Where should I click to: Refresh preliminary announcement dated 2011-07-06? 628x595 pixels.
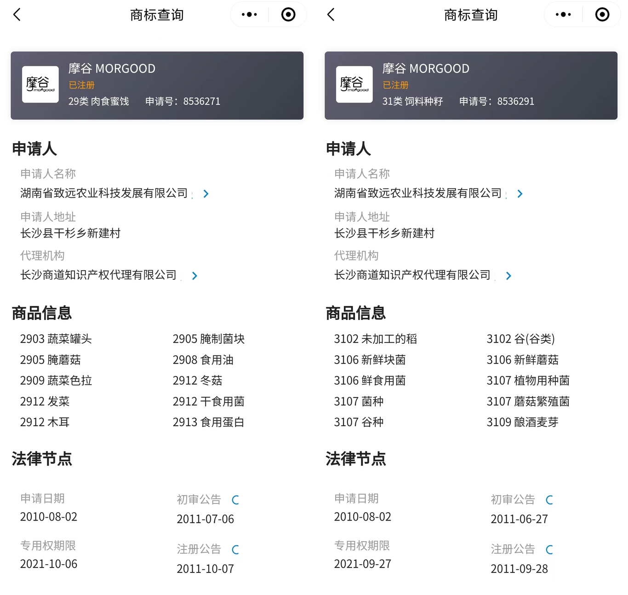click(235, 500)
